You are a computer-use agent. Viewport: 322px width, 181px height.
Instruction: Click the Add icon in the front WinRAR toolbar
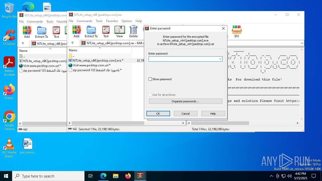(76, 31)
